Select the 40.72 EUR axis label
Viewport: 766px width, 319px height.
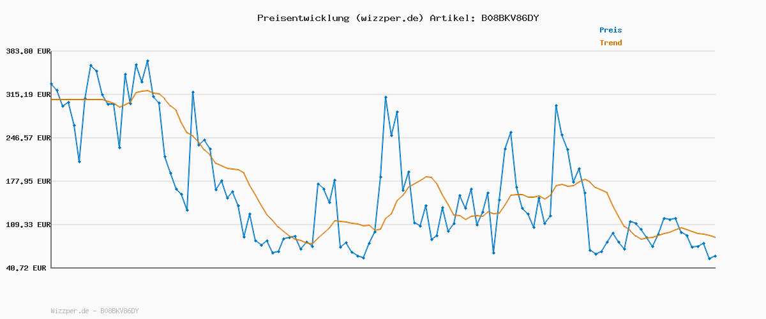tap(27, 268)
